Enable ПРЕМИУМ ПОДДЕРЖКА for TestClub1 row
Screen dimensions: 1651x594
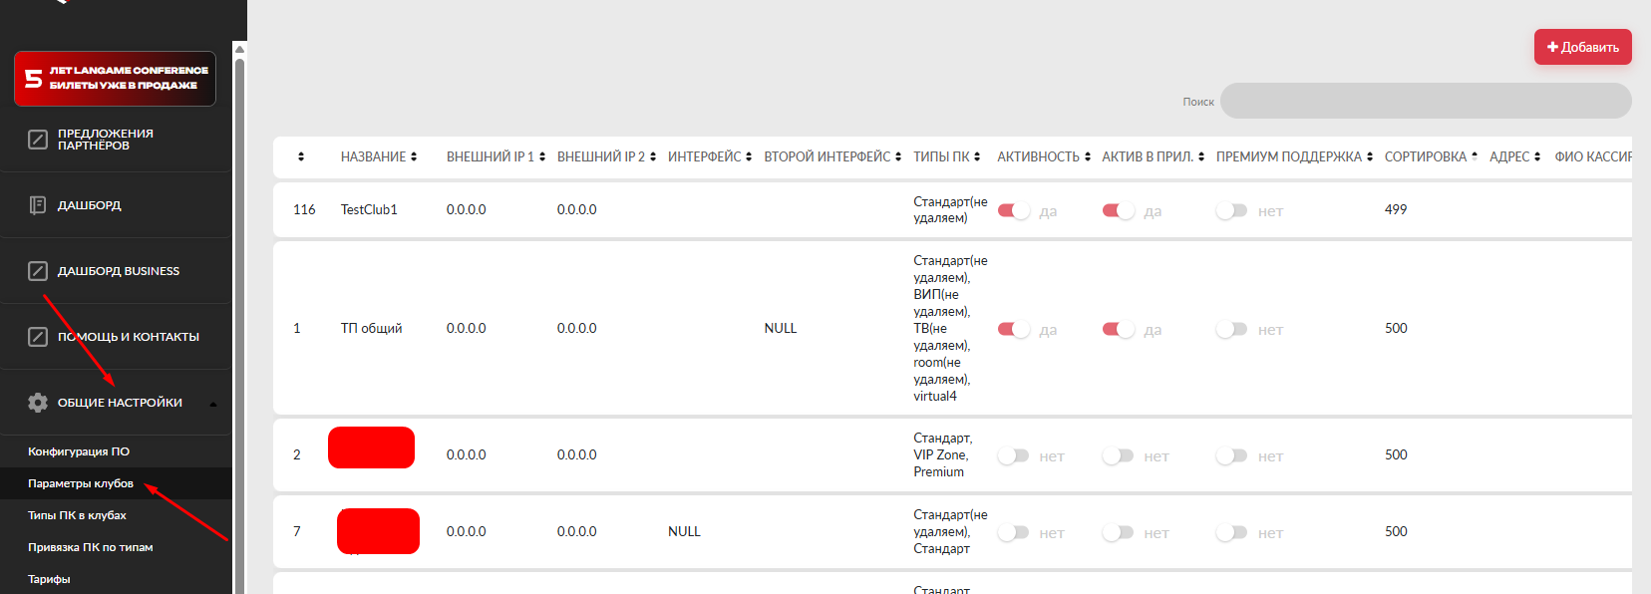tap(1231, 210)
